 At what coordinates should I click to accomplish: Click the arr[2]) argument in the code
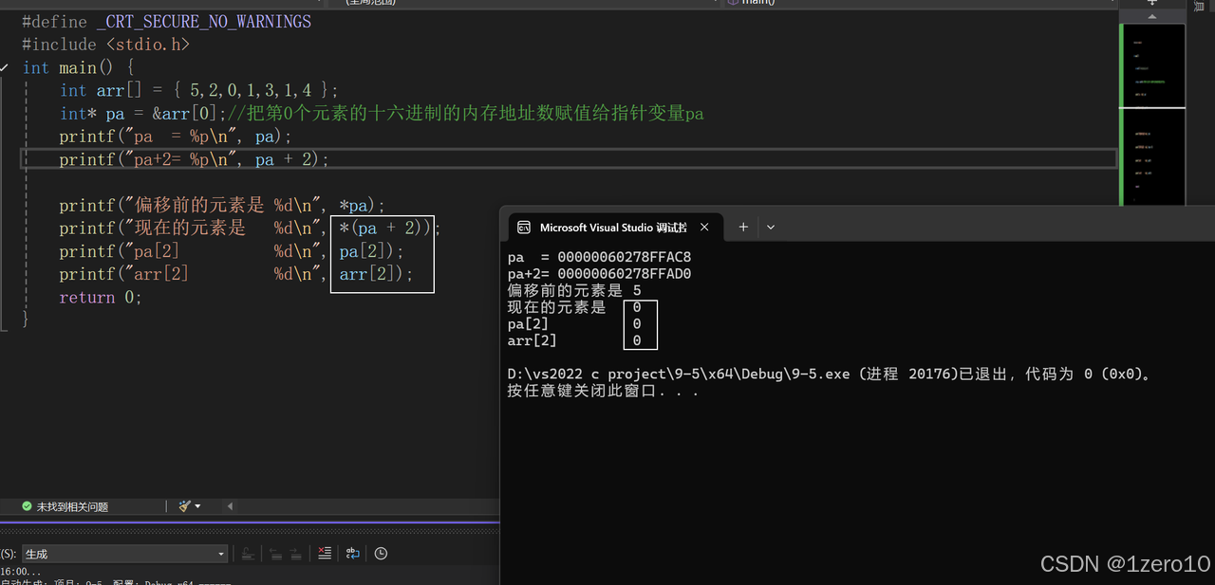click(x=372, y=274)
